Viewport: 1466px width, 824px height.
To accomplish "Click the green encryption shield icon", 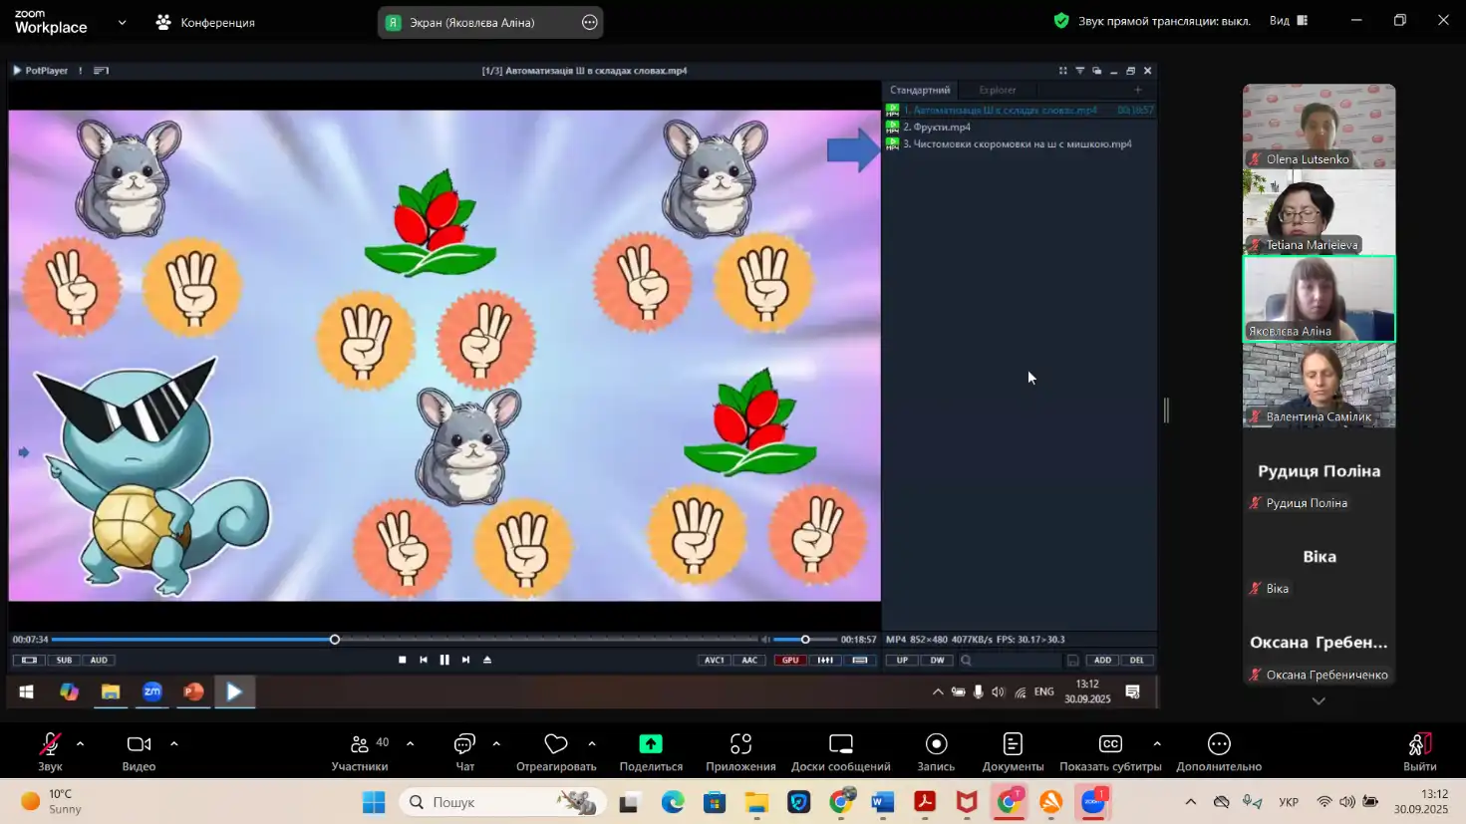I will click(x=1061, y=20).
